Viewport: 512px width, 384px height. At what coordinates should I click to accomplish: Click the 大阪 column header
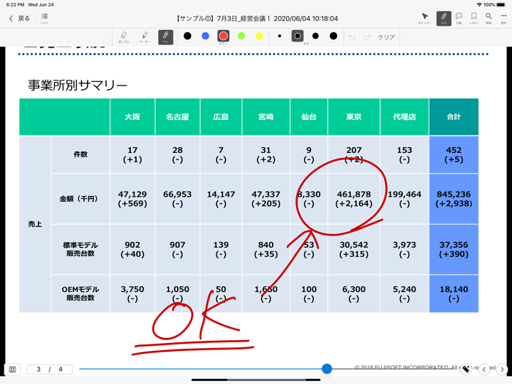(x=132, y=116)
